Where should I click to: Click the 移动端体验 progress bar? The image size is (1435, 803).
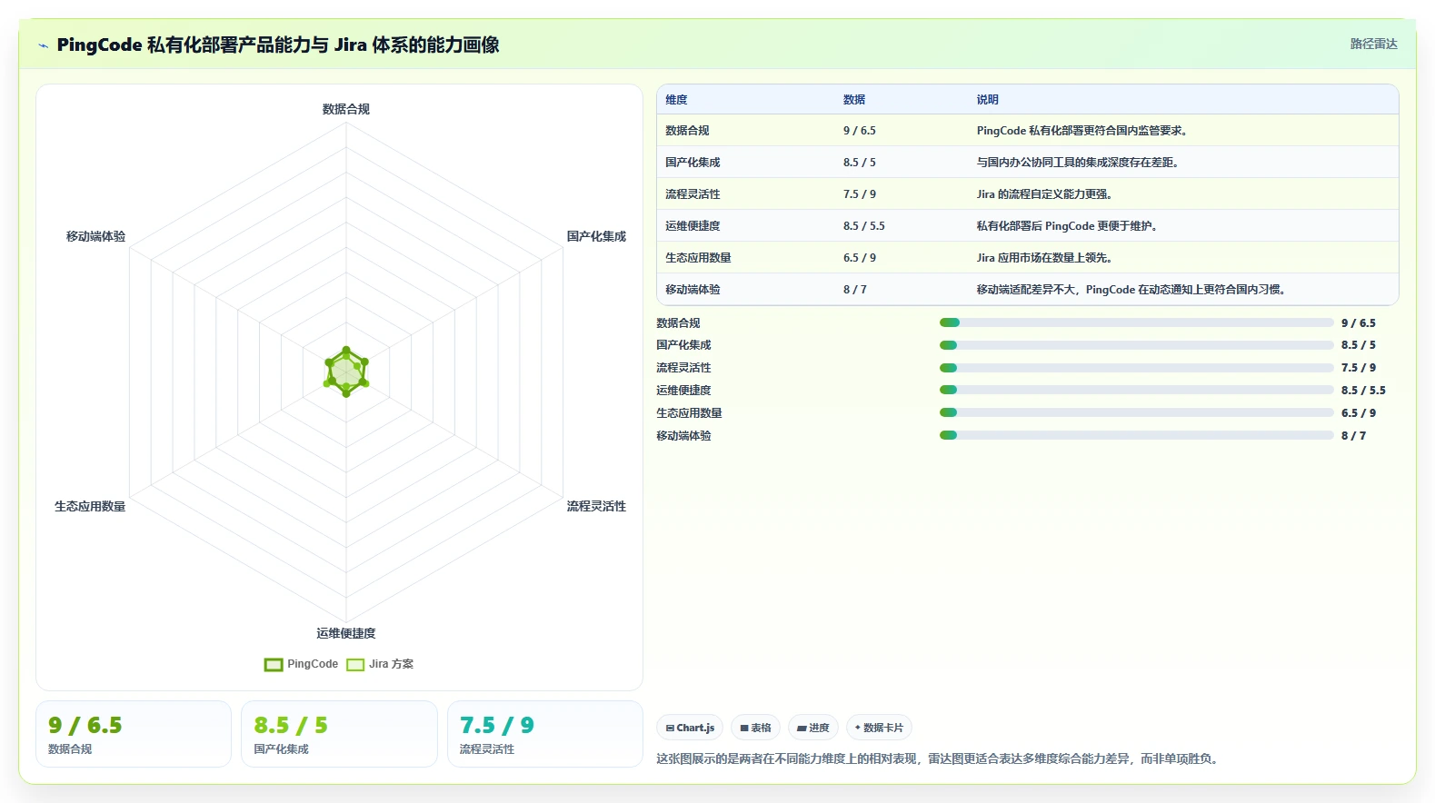[x=1136, y=435]
